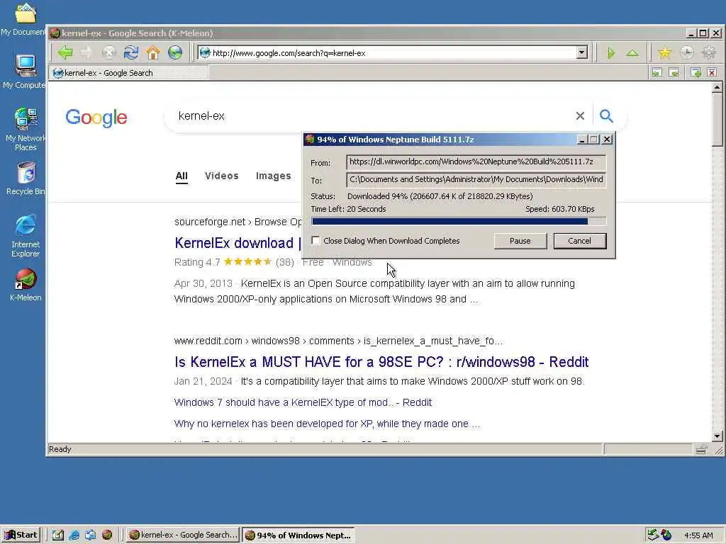The height and width of the screenshot is (544, 726).
Task: Select the Internet Explorer desktop icon
Action: (x=26, y=235)
